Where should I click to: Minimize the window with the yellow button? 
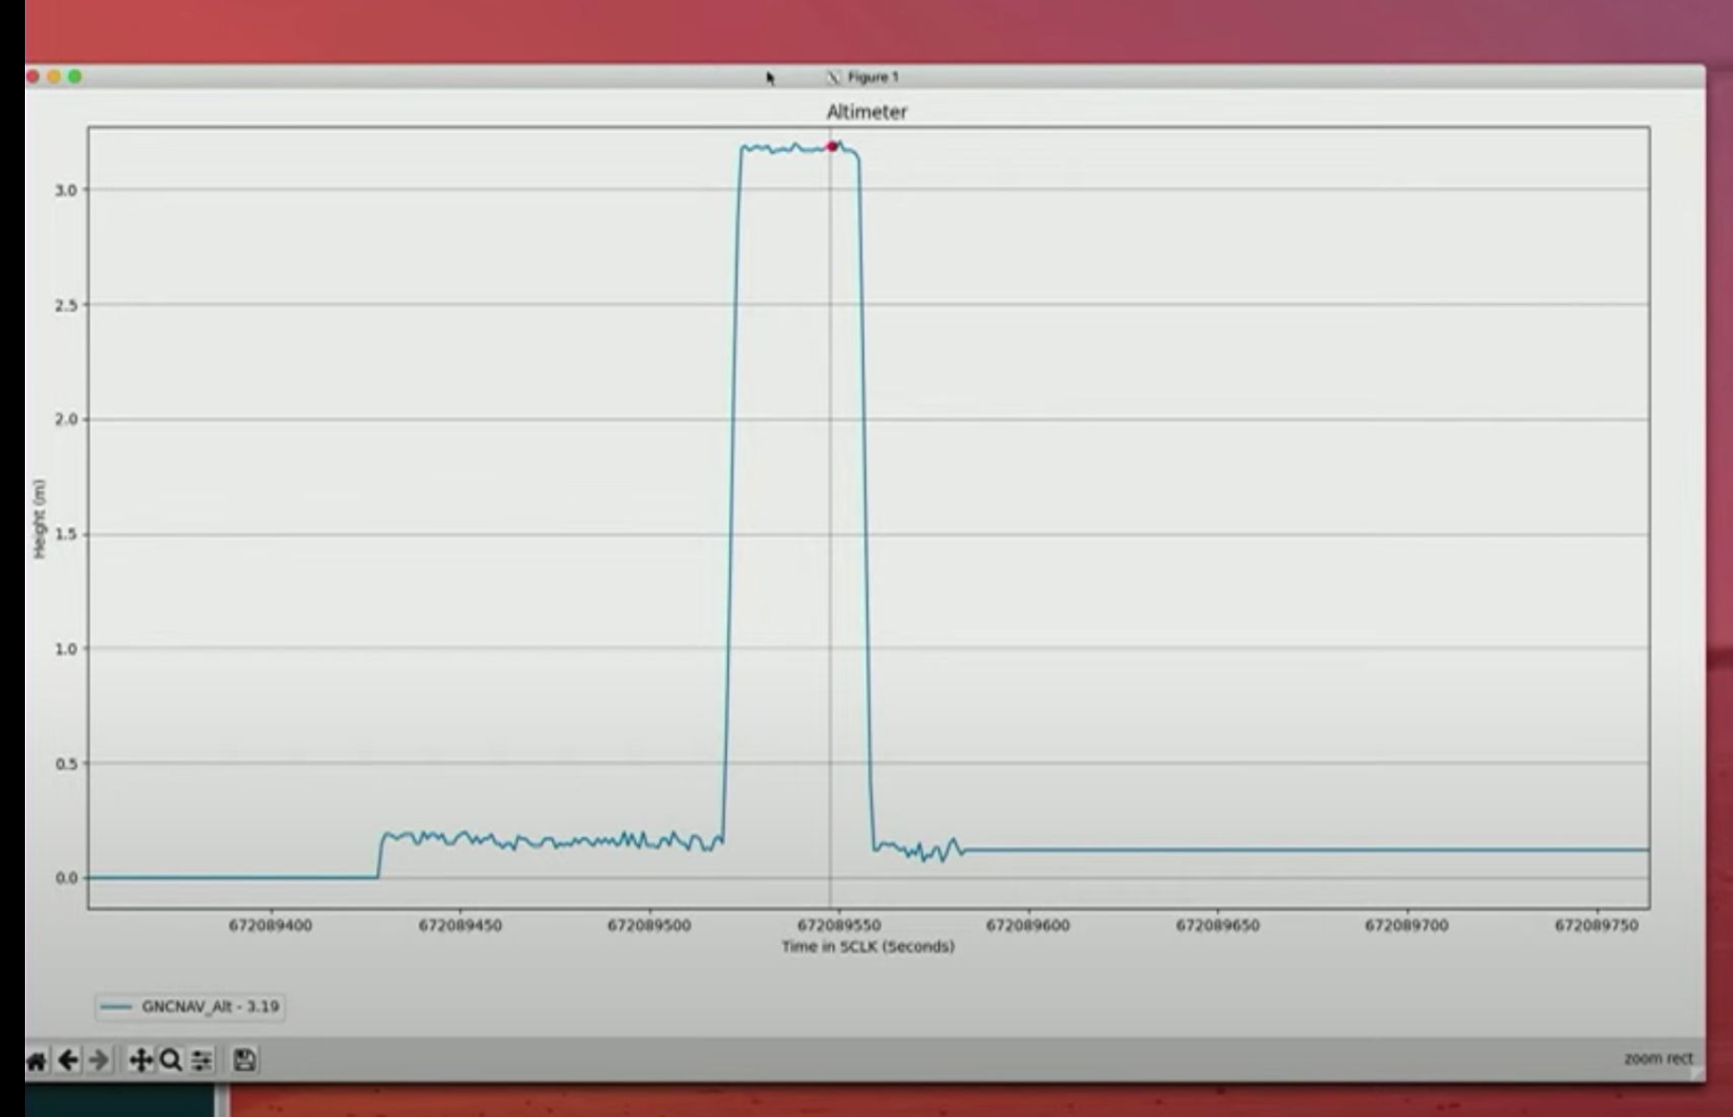pyautogui.click(x=55, y=77)
